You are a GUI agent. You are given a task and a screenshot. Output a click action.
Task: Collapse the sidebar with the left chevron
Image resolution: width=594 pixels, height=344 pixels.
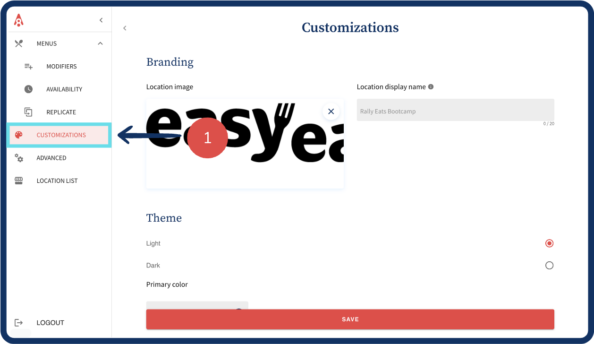pyautogui.click(x=101, y=20)
